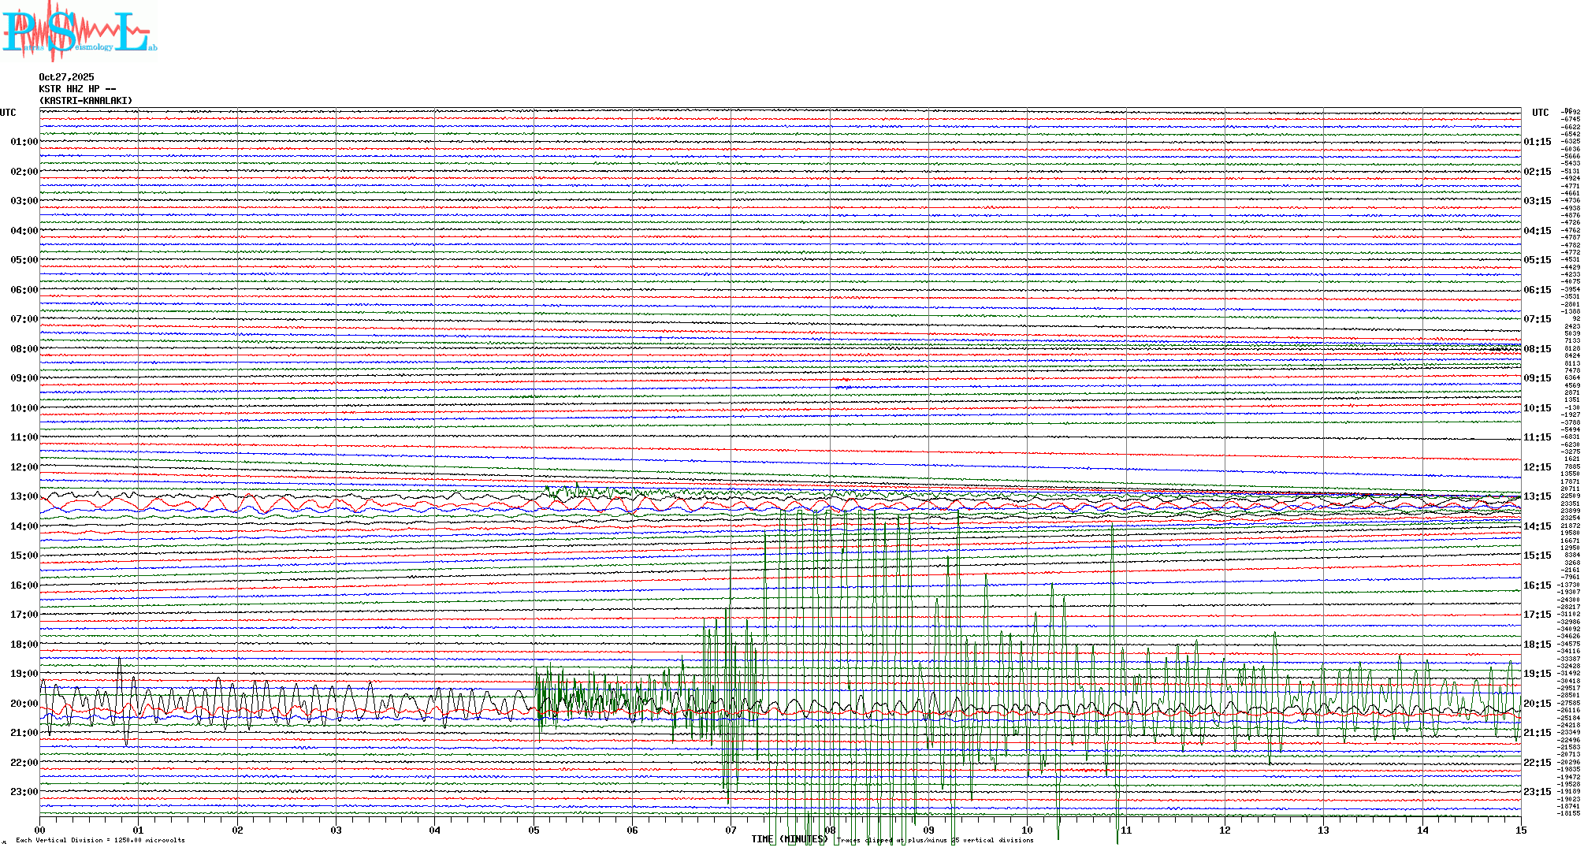This screenshot has width=1584, height=851.
Task: Click the PSL seismology lab logo
Action: pos(79,32)
